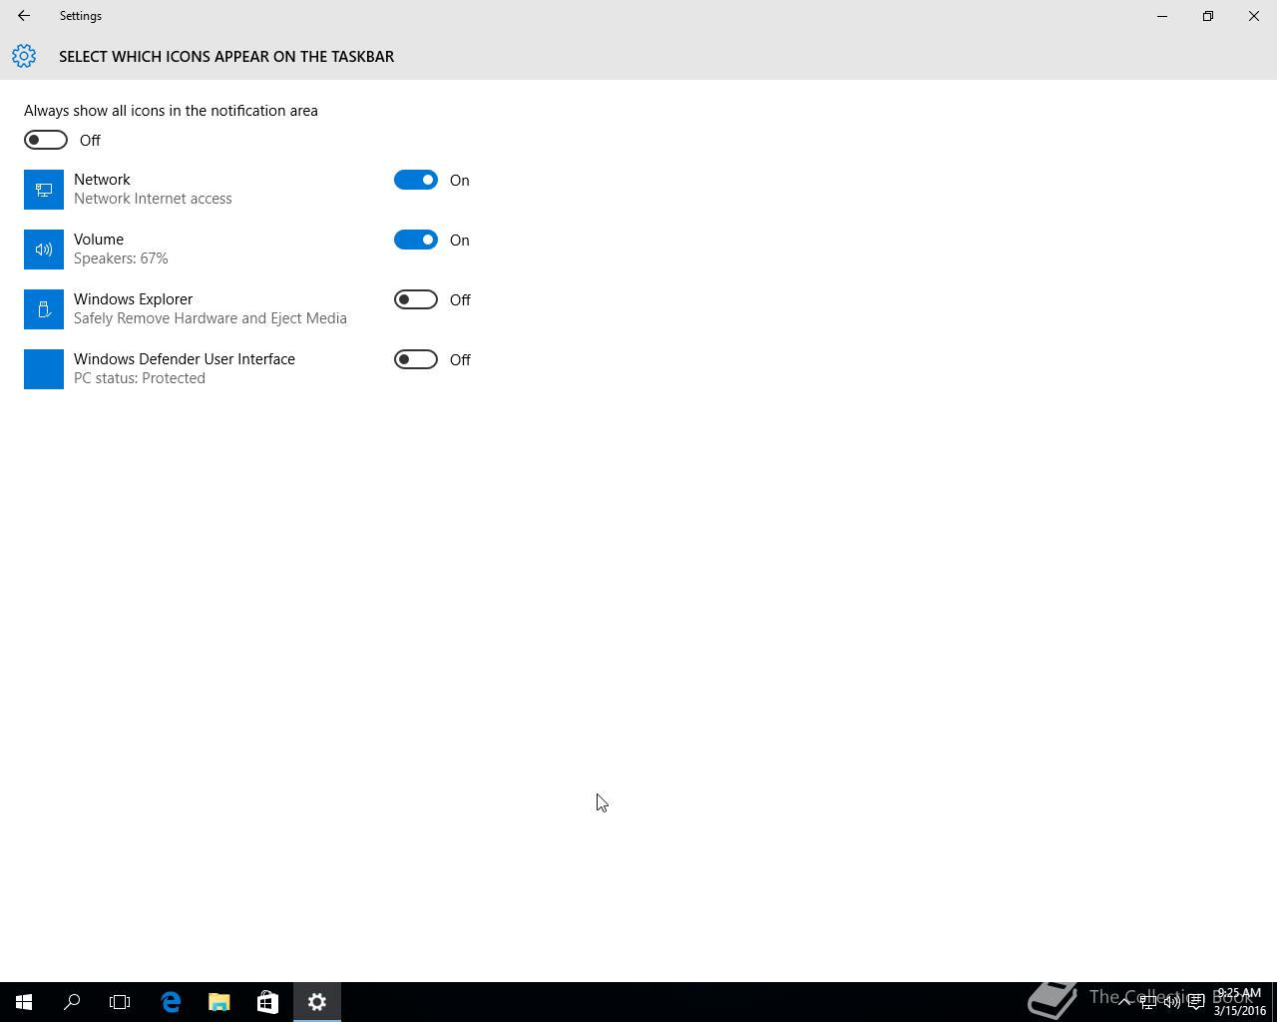Open the Store app from taskbar
This screenshot has width=1277, height=1022.
pyautogui.click(x=267, y=1002)
